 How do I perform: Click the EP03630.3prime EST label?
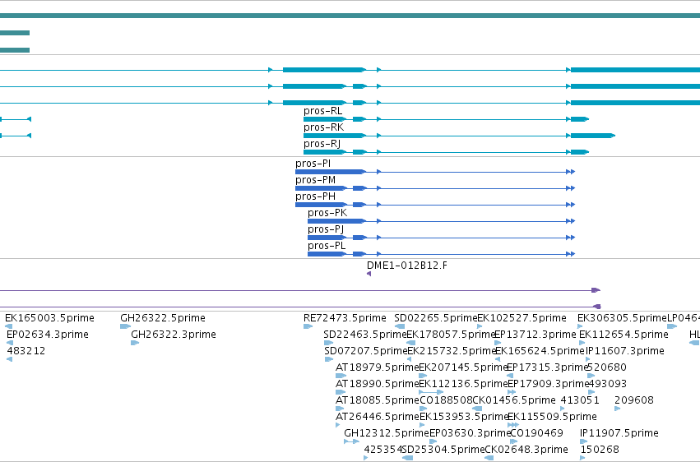(x=470, y=434)
